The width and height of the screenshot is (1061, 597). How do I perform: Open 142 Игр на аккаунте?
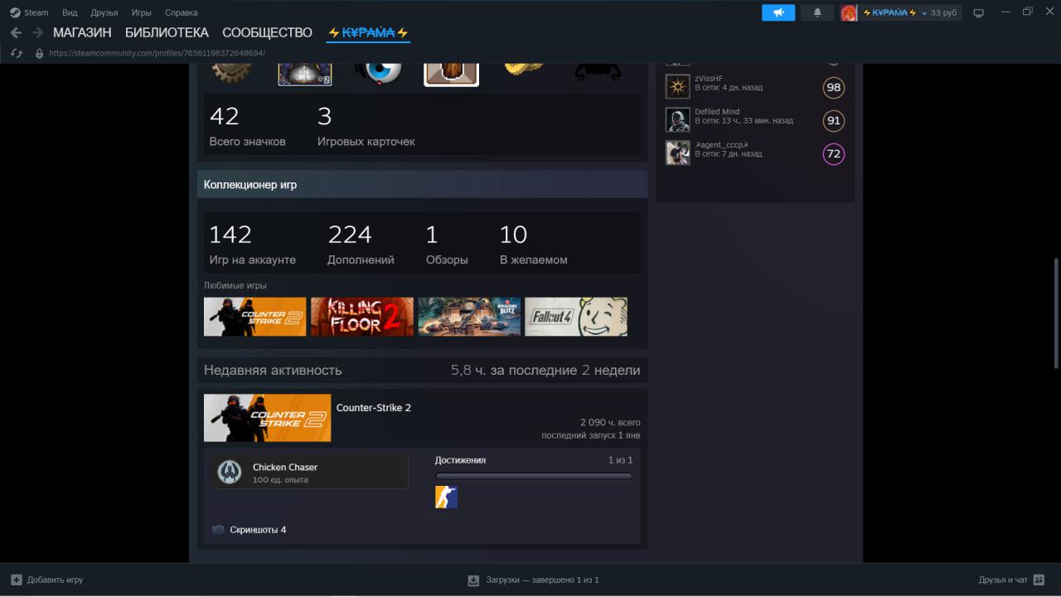(252, 245)
